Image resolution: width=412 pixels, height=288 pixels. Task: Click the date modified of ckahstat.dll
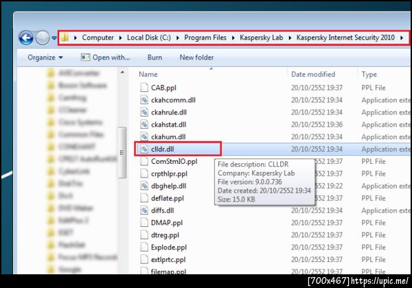(317, 125)
